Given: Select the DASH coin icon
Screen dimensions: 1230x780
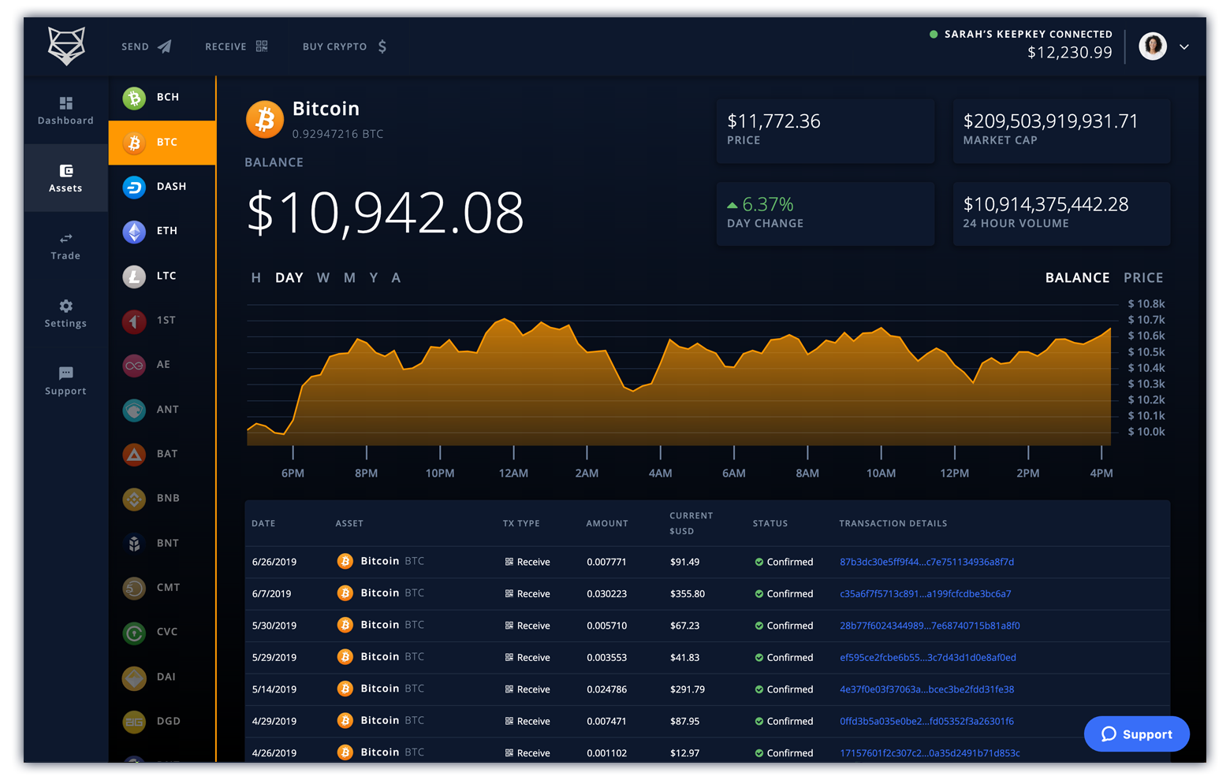Looking at the screenshot, I should pyautogui.click(x=134, y=188).
